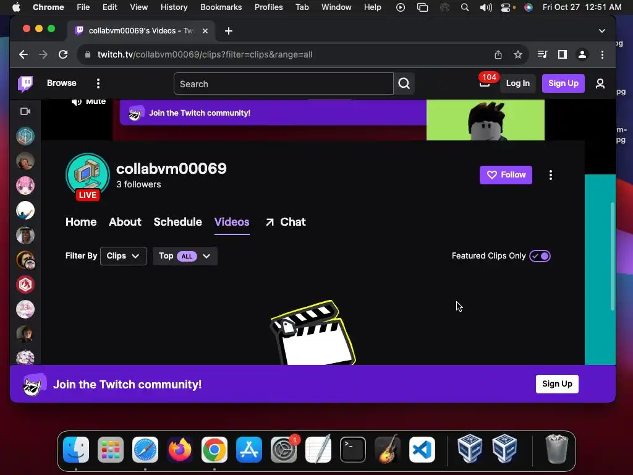Pop out the Chat tab

click(286, 222)
